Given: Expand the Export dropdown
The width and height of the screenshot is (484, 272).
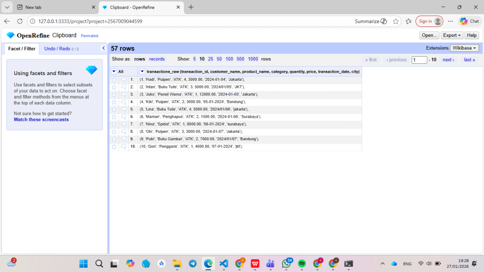Looking at the screenshot, I should pos(452,35).
